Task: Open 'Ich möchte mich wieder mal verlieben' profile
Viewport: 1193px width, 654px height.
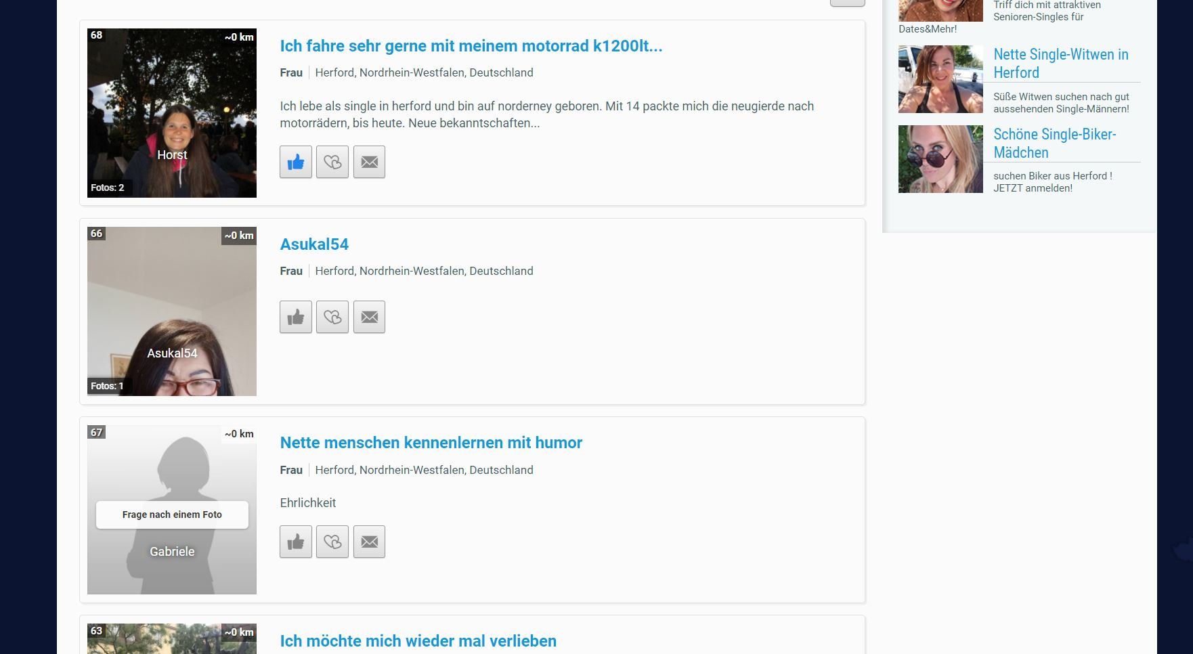Action: coord(418,641)
